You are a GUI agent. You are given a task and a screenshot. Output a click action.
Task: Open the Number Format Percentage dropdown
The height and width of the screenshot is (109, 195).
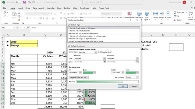(x=121, y=14)
